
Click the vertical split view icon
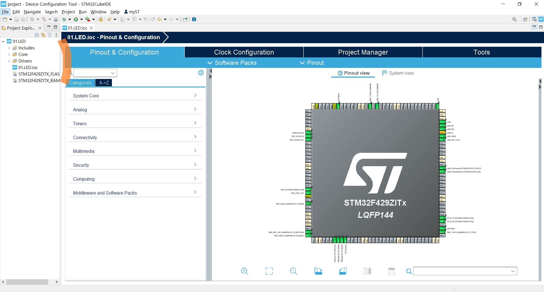[367, 271]
